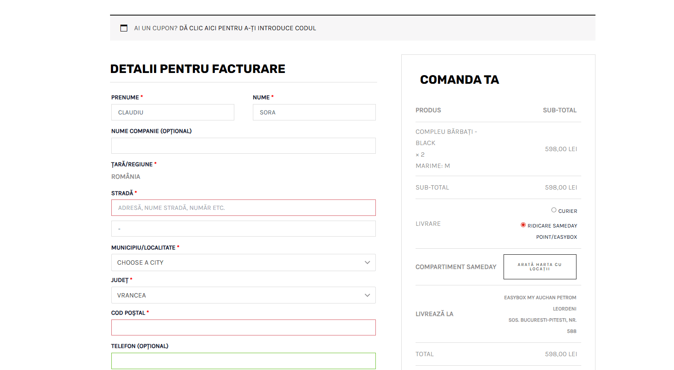Expand the Municipiu/Localitate dropdown arrow
Screen dimensions: 674x370
pos(367,262)
